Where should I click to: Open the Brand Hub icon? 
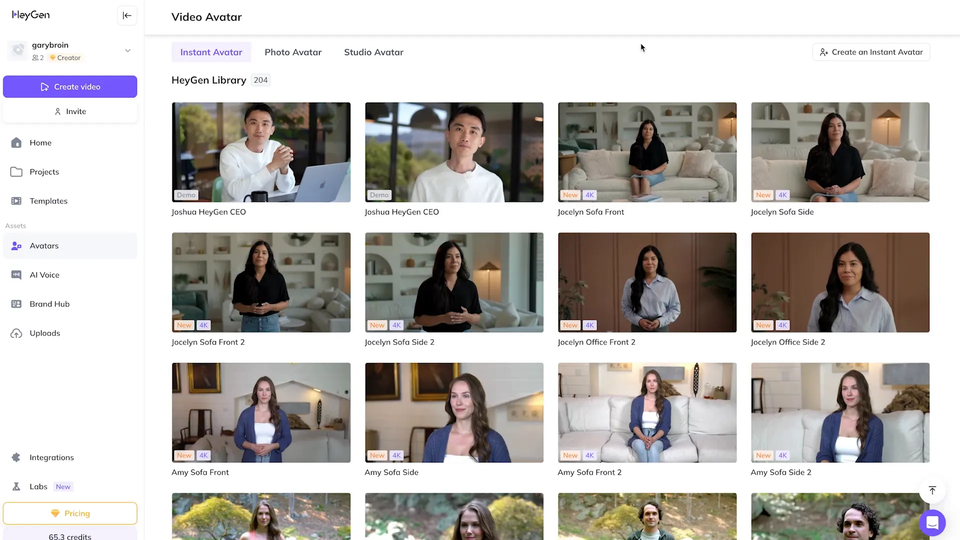[x=16, y=304]
